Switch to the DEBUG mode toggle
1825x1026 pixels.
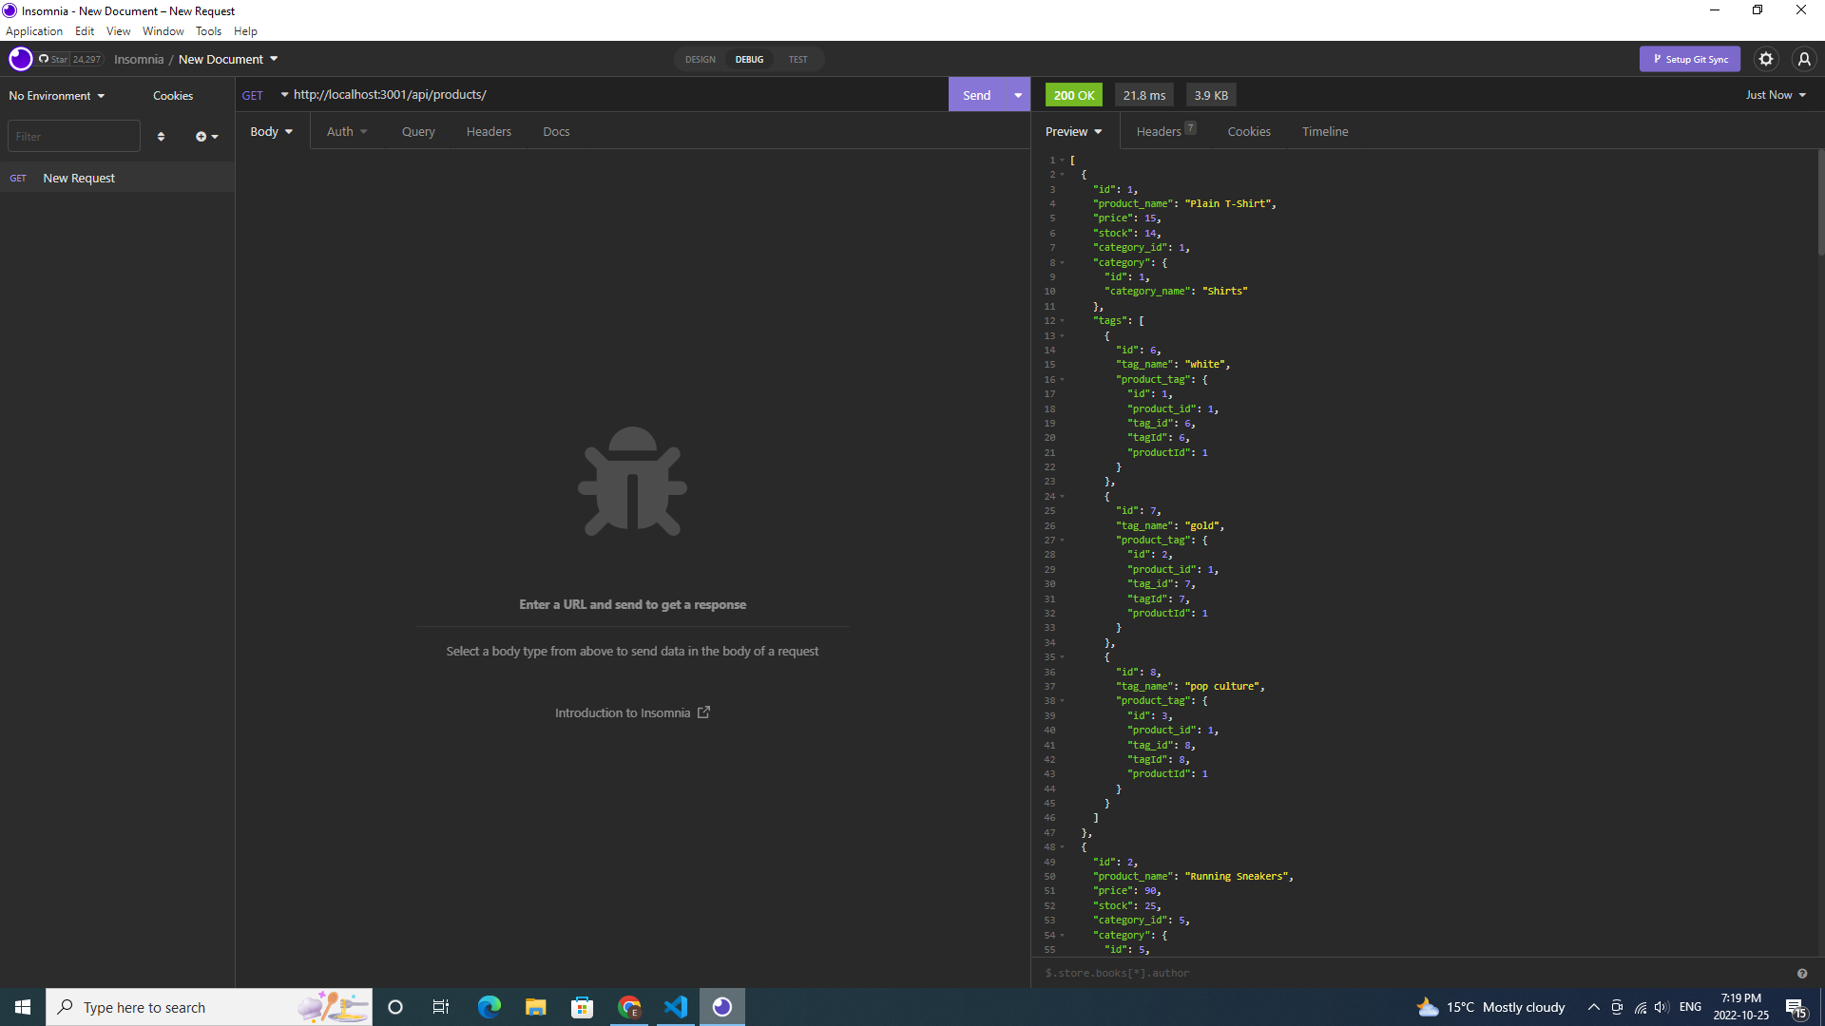749,59
